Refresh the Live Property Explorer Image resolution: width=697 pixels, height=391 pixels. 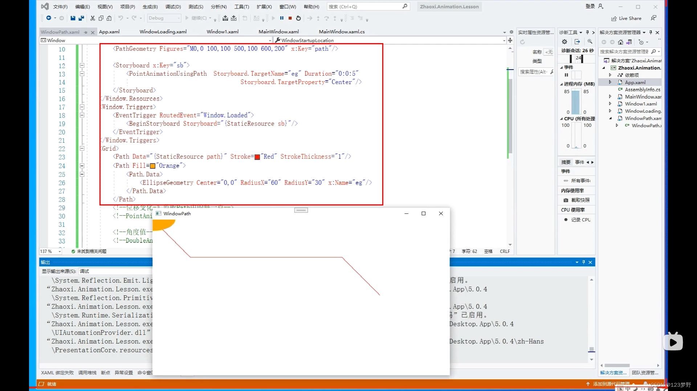pos(522,42)
